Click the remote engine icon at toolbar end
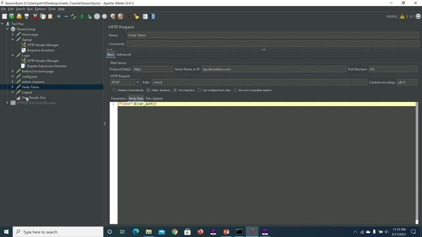The image size is (422, 237). tap(418, 16)
